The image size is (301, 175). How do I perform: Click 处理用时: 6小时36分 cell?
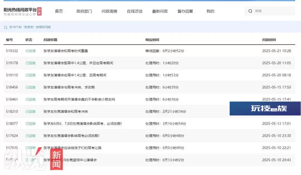tap(162, 99)
